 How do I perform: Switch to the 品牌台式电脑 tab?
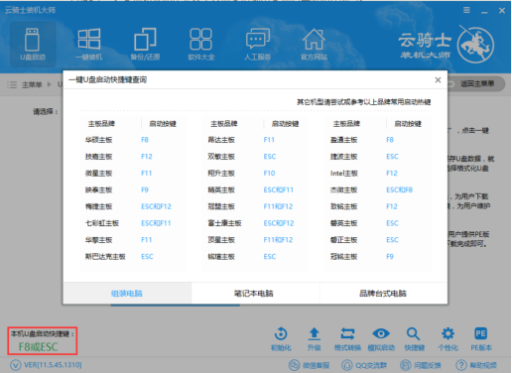click(x=383, y=293)
